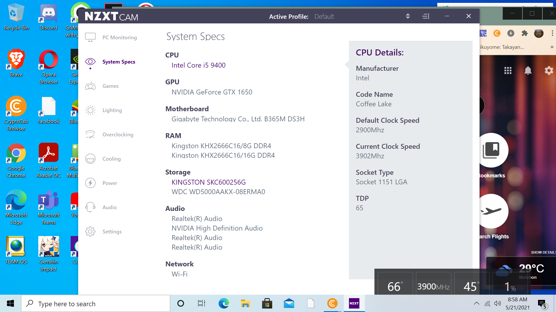The image size is (556, 312).
Task: Select Gigabyte B365M DS3H motherboard entry
Action: point(238,119)
